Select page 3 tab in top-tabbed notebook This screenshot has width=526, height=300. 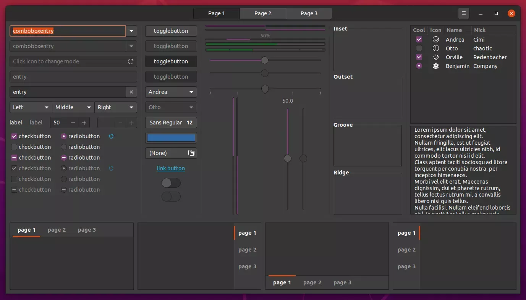point(87,230)
